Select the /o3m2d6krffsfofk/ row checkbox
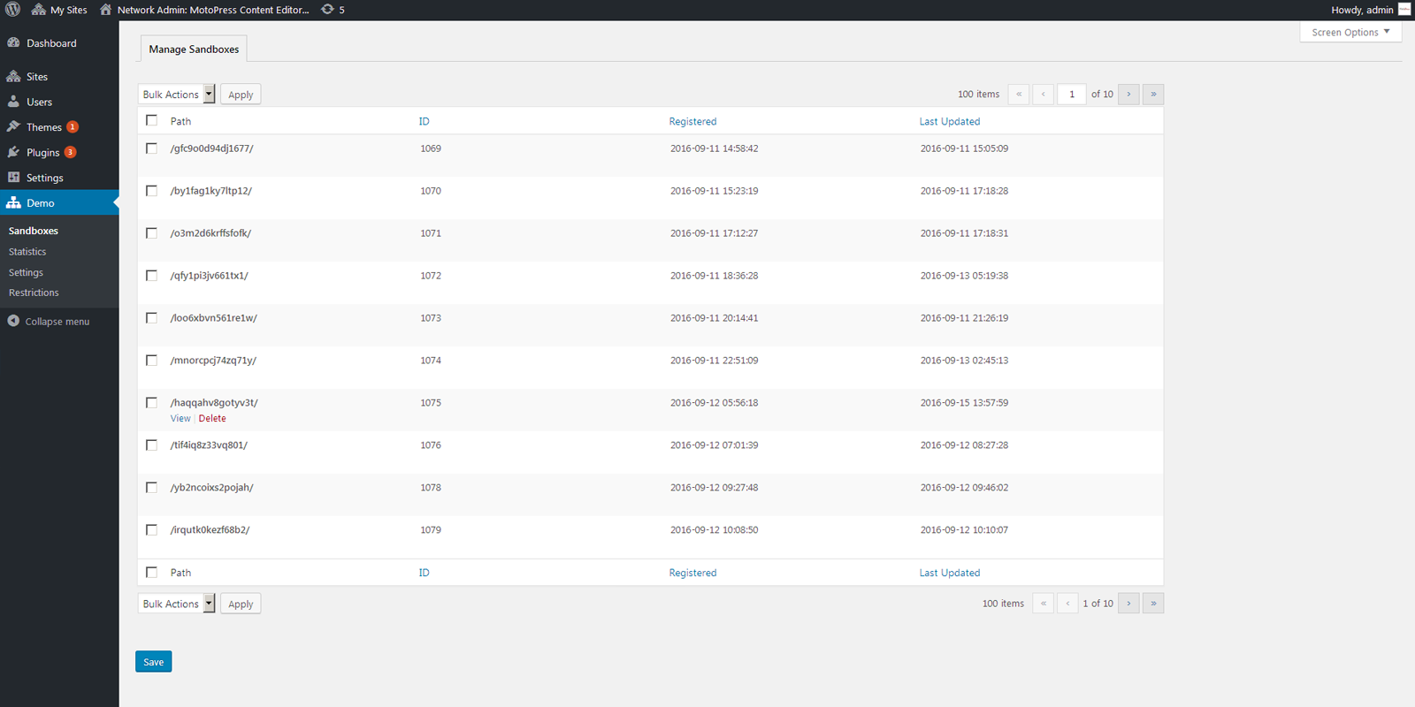The width and height of the screenshot is (1415, 707). pyautogui.click(x=151, y=233)
